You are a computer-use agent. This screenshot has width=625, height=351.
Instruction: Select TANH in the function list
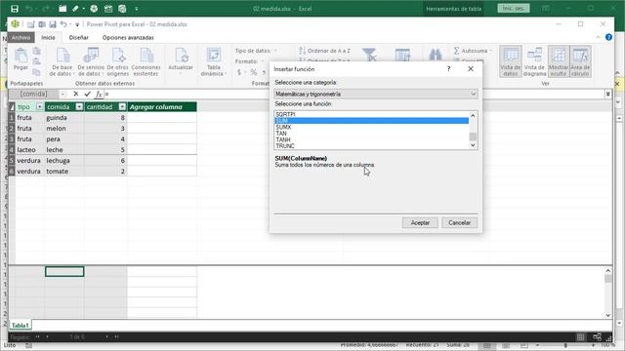(371, 139)
